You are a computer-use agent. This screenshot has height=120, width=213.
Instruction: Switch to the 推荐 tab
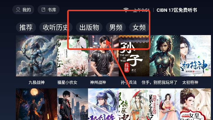(26, 27)
